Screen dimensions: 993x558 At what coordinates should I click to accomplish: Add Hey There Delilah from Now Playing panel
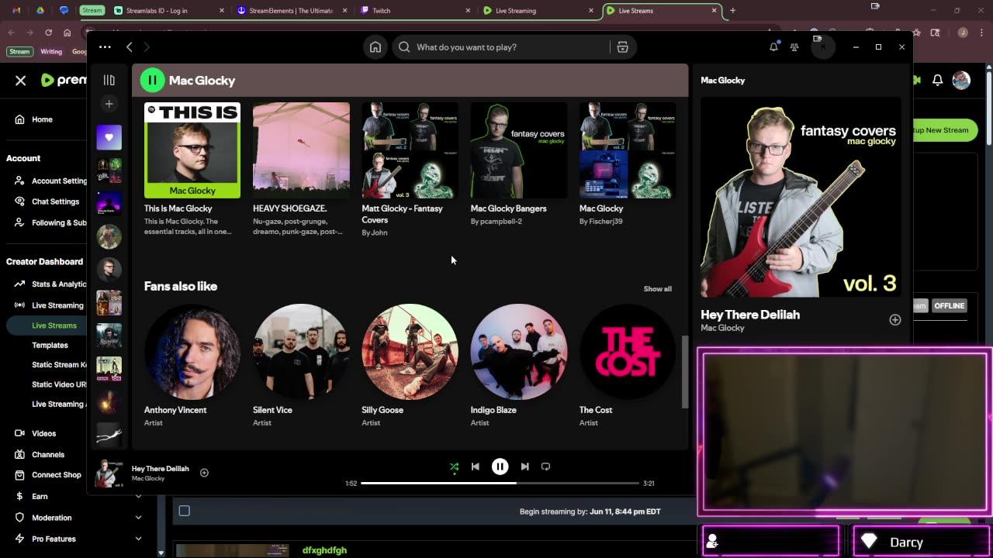pyautogui.click(x=894, y=320)
